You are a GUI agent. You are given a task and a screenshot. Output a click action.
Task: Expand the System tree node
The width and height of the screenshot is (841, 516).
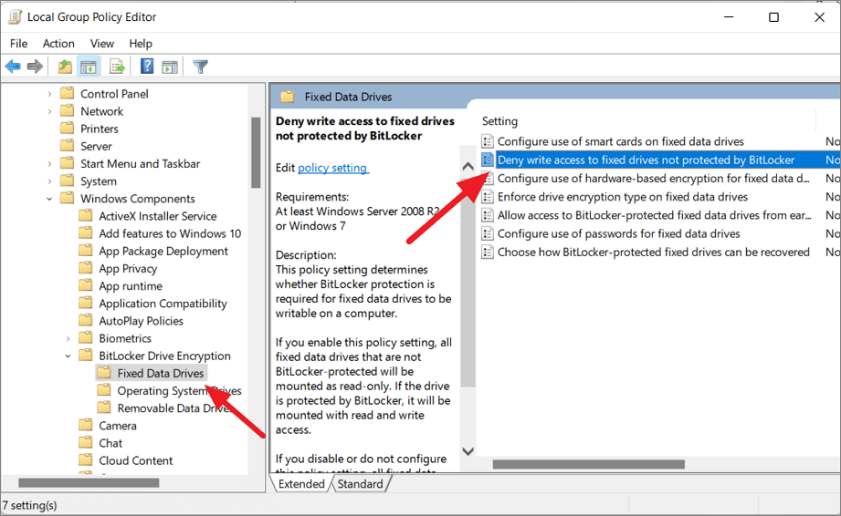pos(49,181)
